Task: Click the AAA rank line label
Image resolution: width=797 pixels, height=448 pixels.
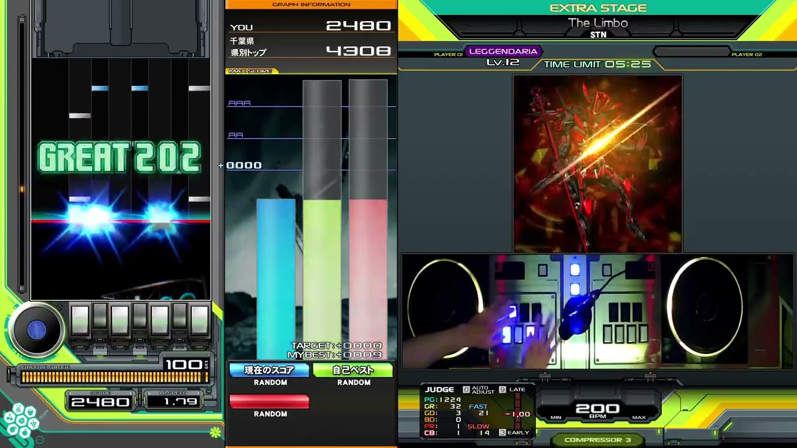Action: point(239,103)
